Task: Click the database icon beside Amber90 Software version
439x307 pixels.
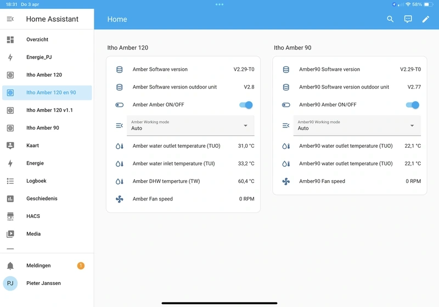Action: (x=286, y=69)
